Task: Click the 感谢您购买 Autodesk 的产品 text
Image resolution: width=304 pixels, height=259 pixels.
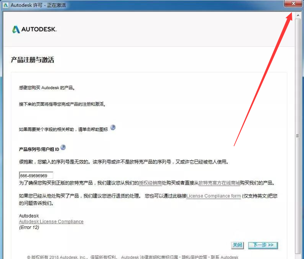Action: 47,88
